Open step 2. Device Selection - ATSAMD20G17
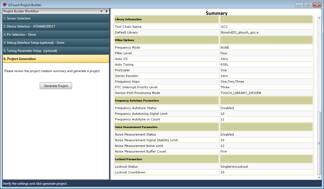Screen dimensions: 324x189 (56, 26)
